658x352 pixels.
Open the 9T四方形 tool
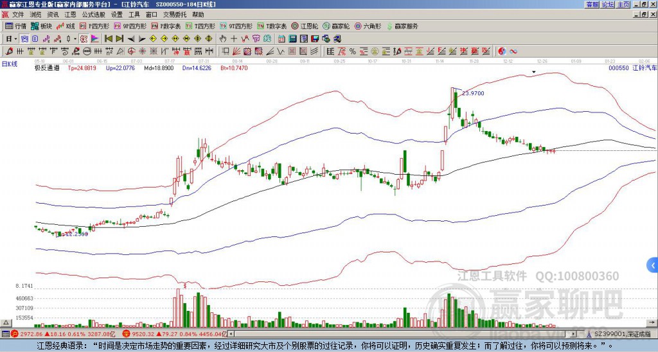236,26
